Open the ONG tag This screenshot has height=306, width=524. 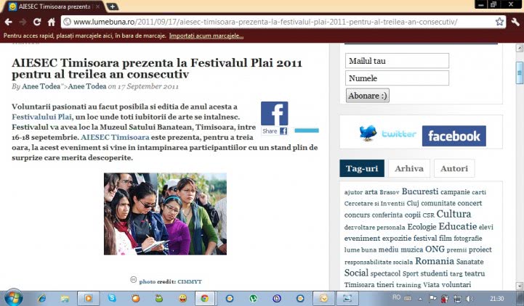pyautogui.click(x=435, y=249)
